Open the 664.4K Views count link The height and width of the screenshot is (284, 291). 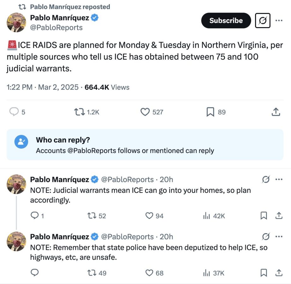pos(107,87)
